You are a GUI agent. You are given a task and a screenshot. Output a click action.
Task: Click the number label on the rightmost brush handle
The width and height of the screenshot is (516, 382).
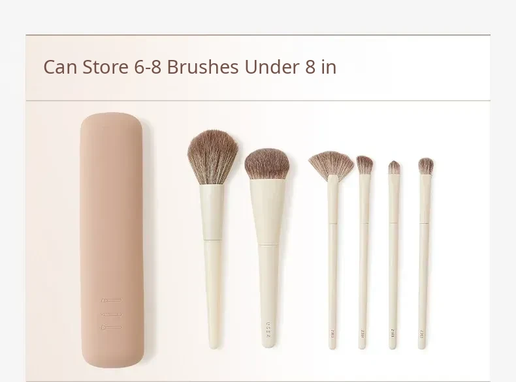click(x=421, y=334)
